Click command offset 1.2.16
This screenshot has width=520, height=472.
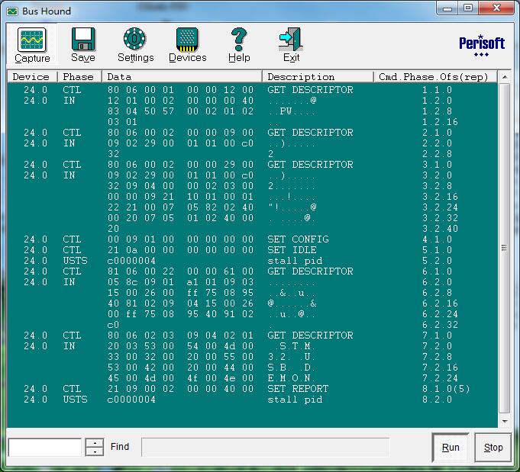[440, 122]
